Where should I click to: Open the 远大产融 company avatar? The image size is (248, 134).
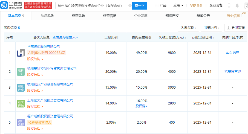(21, 103)
